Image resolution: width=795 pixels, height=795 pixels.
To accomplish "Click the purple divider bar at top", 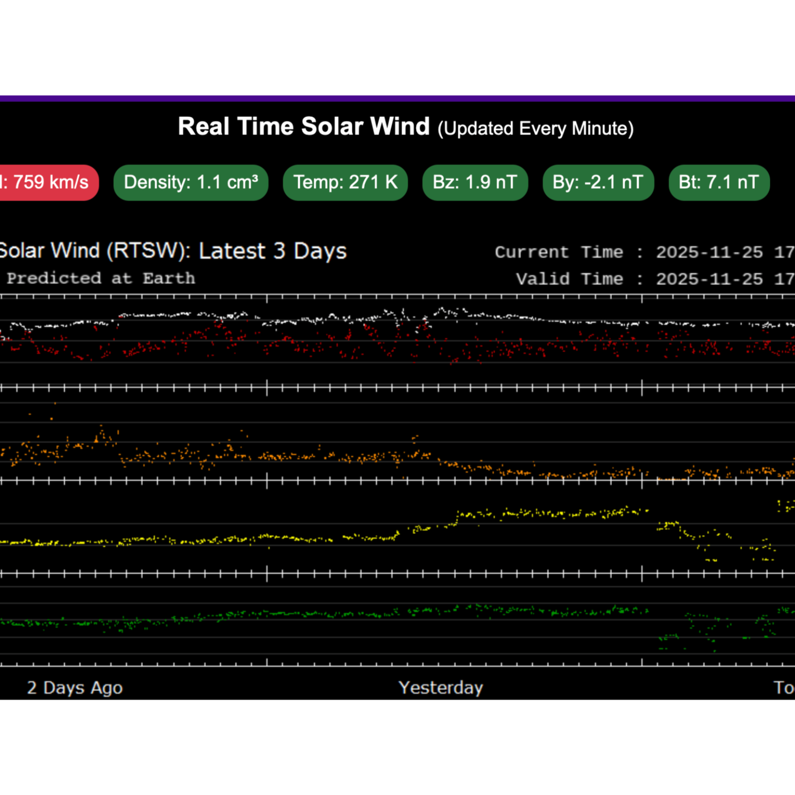I will tap(397, 98).
